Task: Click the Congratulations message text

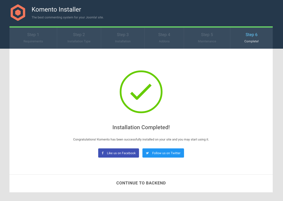Action: (x=141, y=139)
